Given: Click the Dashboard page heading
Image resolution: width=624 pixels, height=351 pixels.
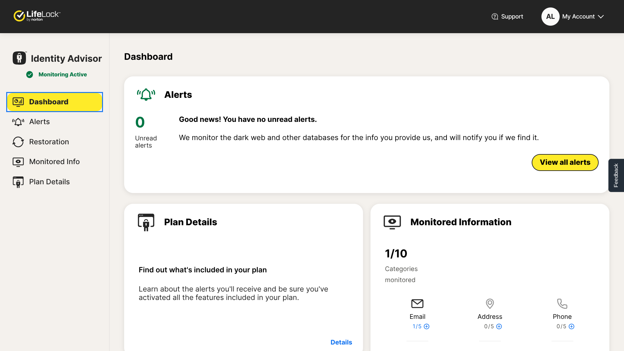Looking at the screenshot, I should [148, 57].
